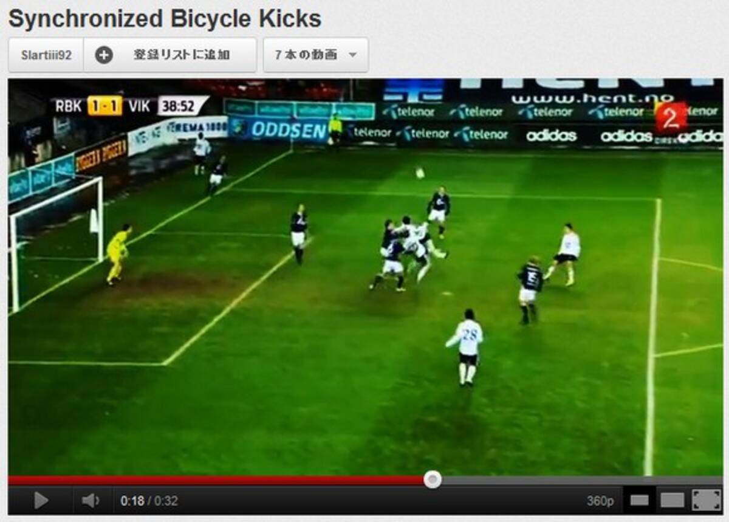The image size is (729, 522).
Task: Expand the 7本の動画 dropdown arrow
Action: click(352, 55)
